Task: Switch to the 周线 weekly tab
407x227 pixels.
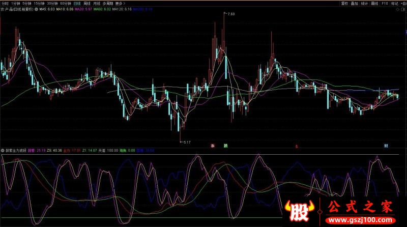Action: point(86,4)
